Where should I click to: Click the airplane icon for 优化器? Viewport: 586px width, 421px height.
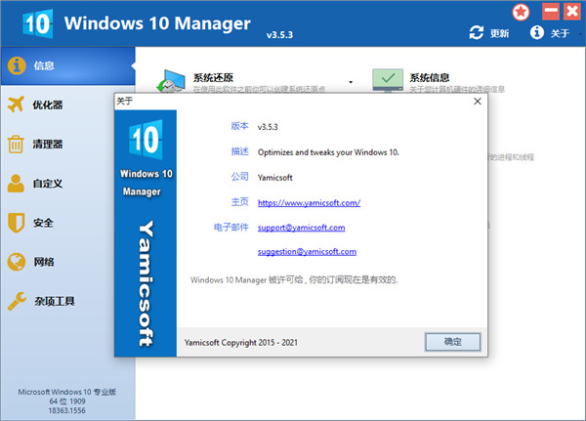tap(16, 105)
